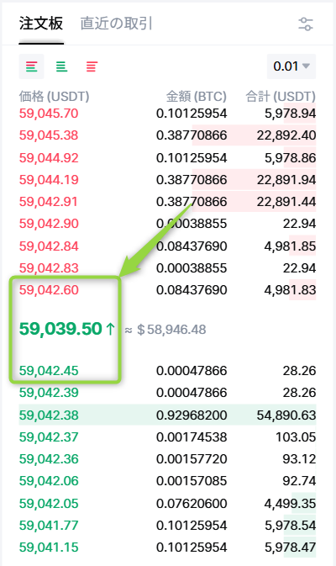The image size is (336, 566).
Task: Show combined buy and sell order view
Action: 31,66
